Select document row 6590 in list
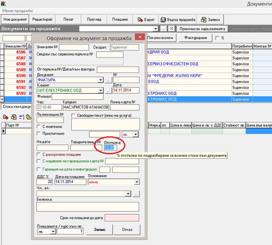The height and width of the screenshot is (245, 272). (15, 76)
